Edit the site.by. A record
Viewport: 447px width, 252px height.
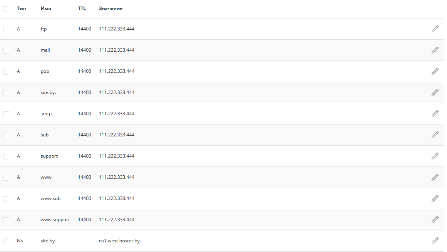tap(435, 92)
